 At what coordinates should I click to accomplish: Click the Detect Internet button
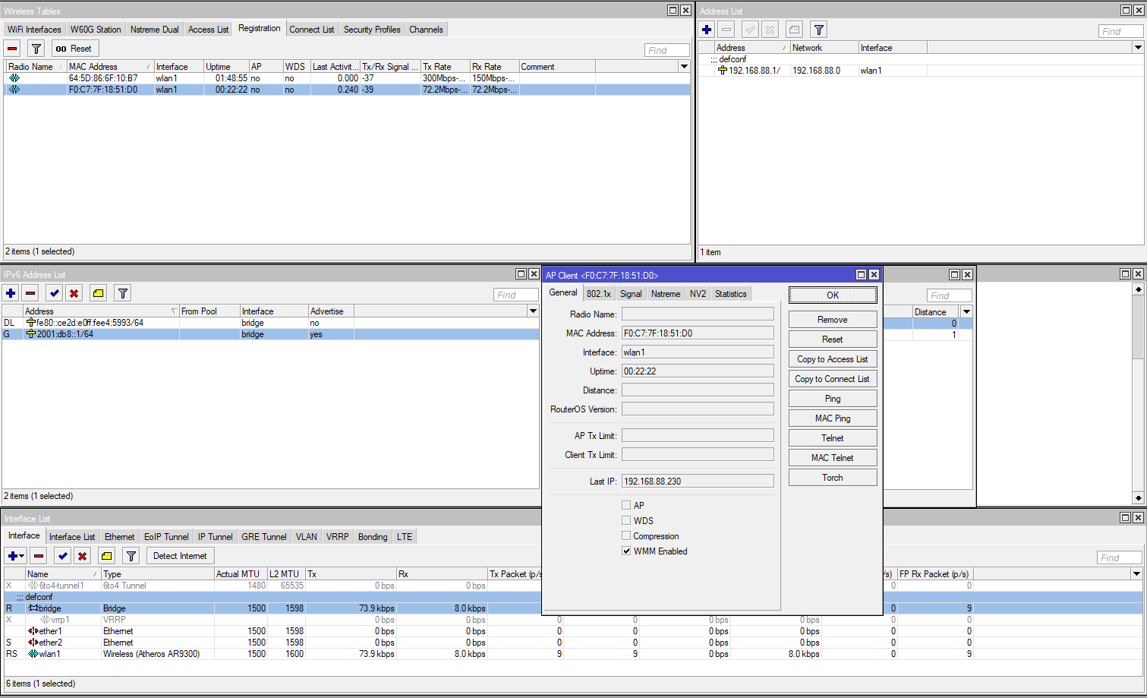180,556
